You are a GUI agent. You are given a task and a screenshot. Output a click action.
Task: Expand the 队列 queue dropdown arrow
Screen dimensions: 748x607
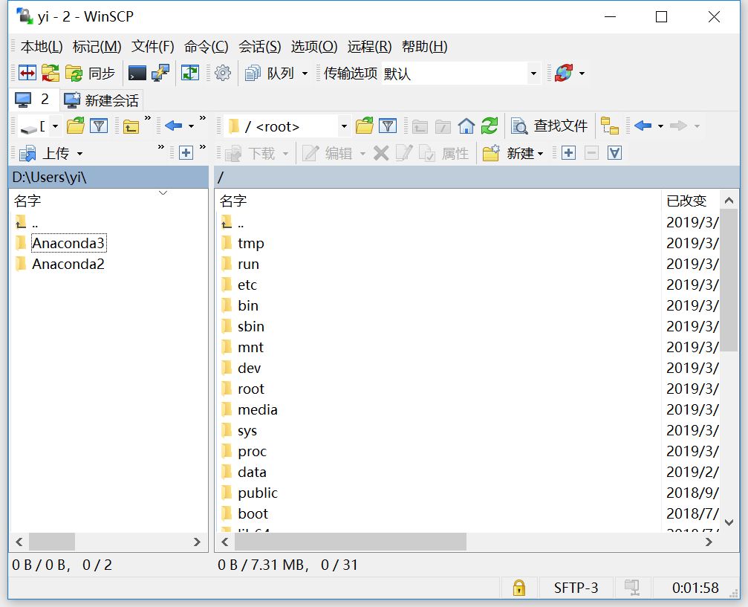click(x=305, y=74)
